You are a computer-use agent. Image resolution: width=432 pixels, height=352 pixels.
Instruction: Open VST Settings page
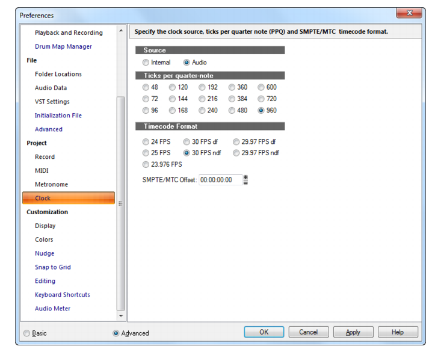(52, 102)
